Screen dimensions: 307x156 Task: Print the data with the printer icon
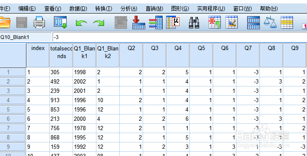point(39,22)
